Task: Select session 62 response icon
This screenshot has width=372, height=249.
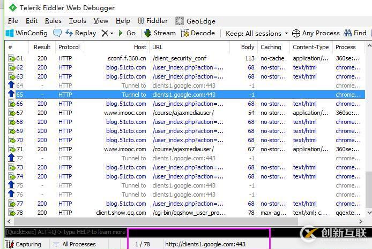Action: point(12,67)
